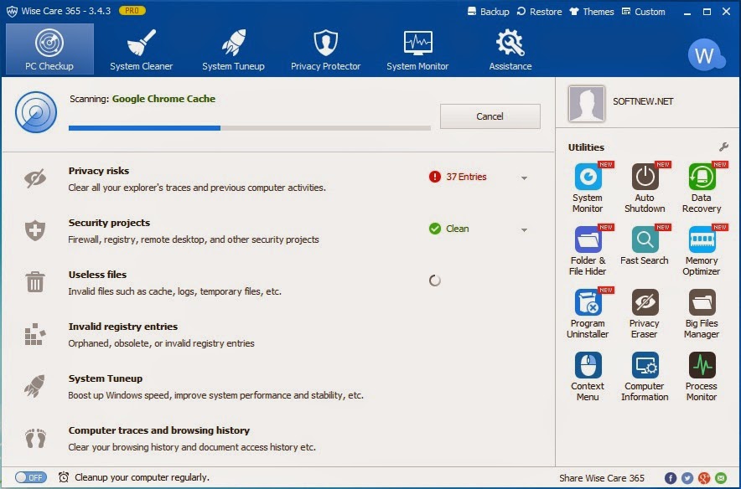741x489 pixels.
Task: Open the Big Files Manager utility
Action: pyautogui.click(x=702, y=313)
